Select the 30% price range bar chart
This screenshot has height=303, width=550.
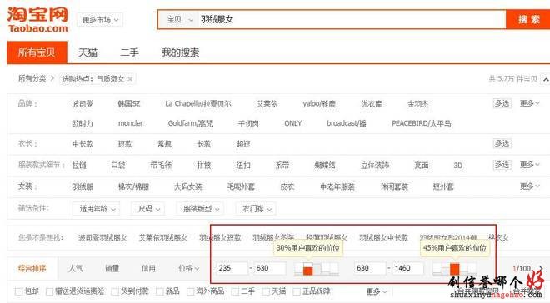[317, 268]
